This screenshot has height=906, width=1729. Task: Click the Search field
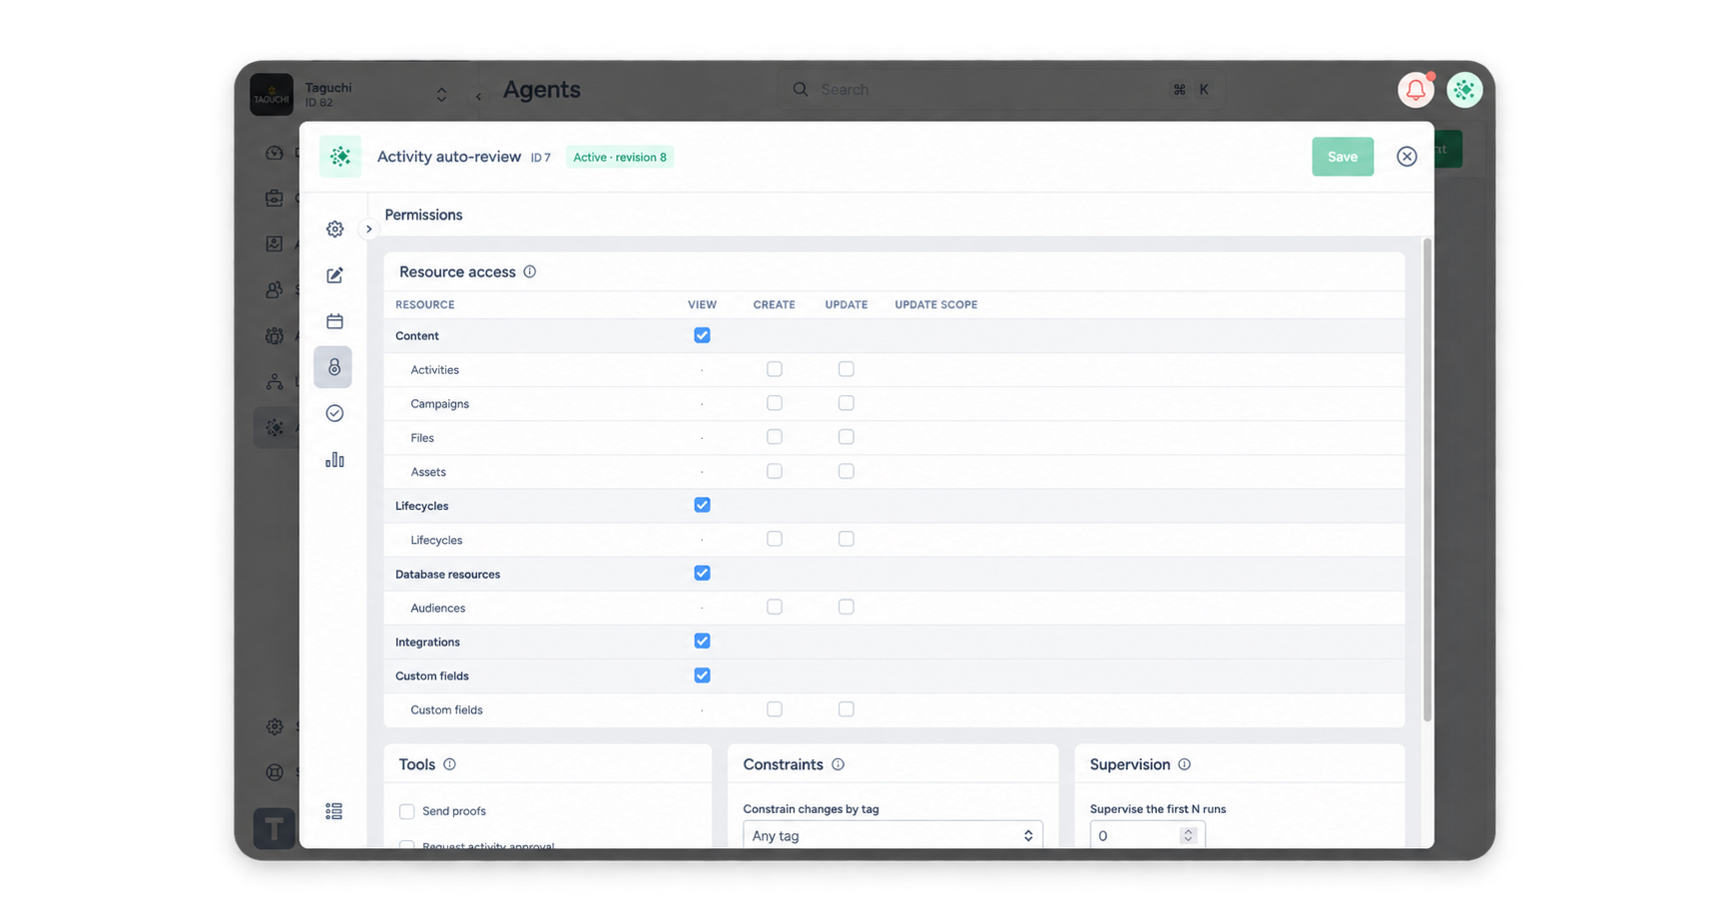point(1001,90)
